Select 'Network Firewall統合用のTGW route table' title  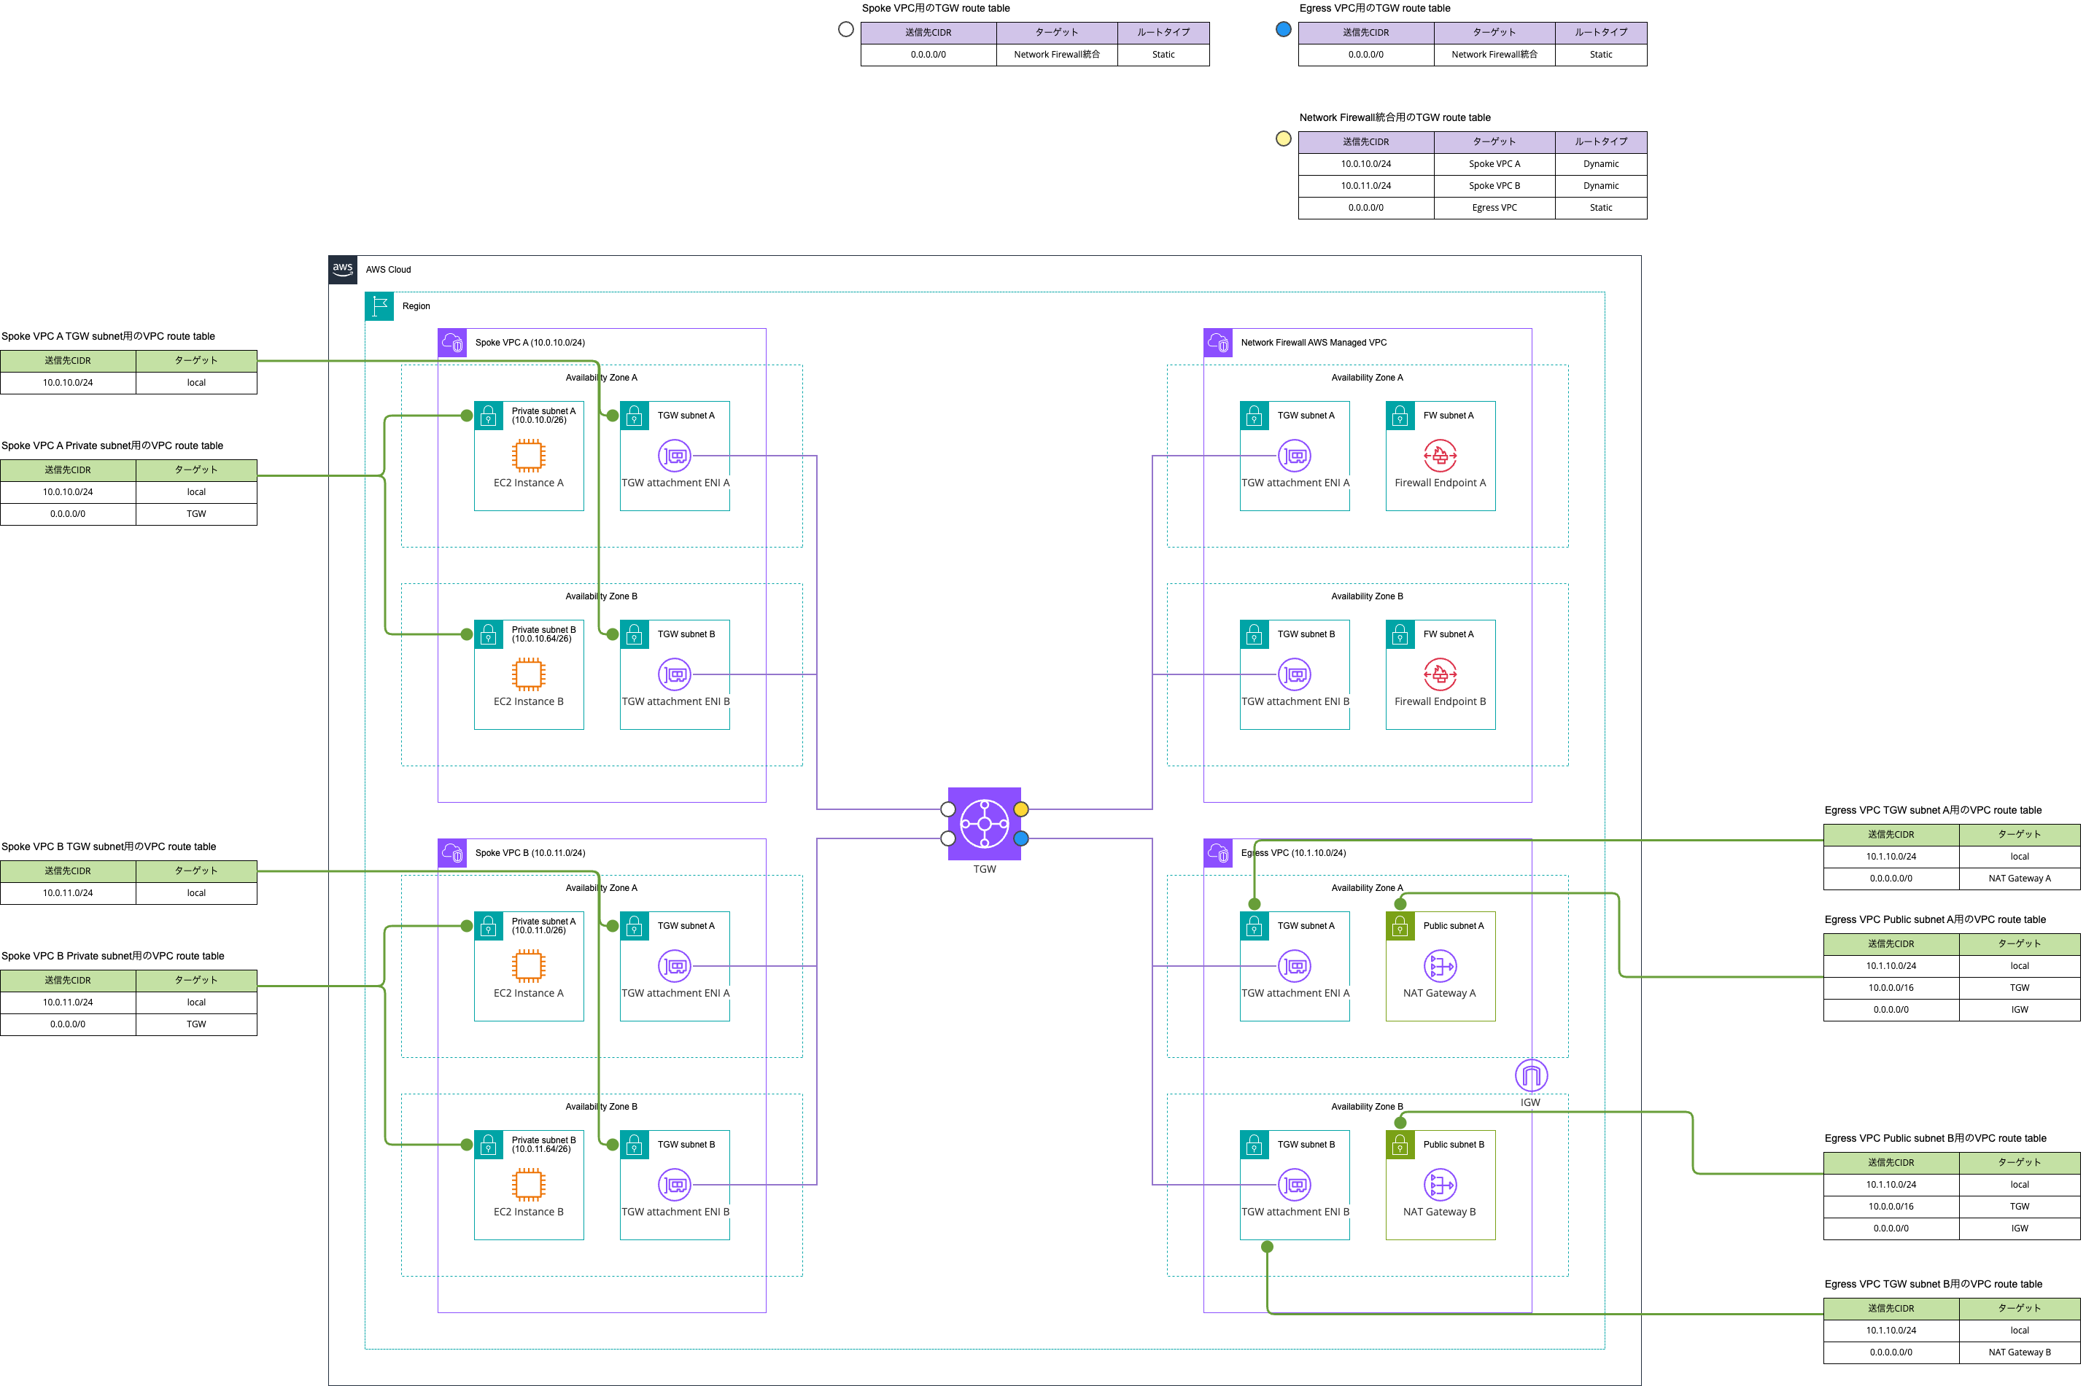click(1395, 117)
